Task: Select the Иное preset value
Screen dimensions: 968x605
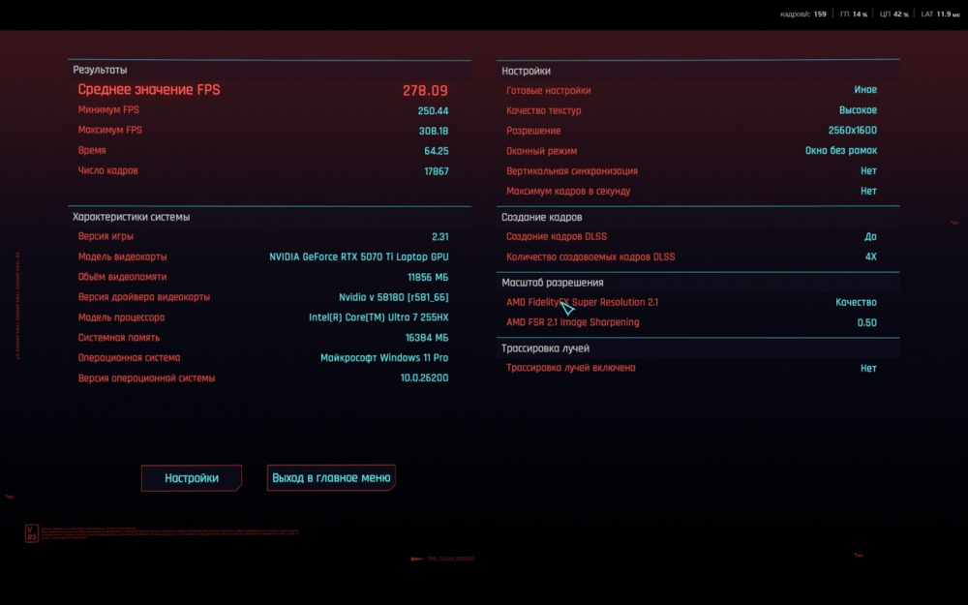Action: [865, 90]
